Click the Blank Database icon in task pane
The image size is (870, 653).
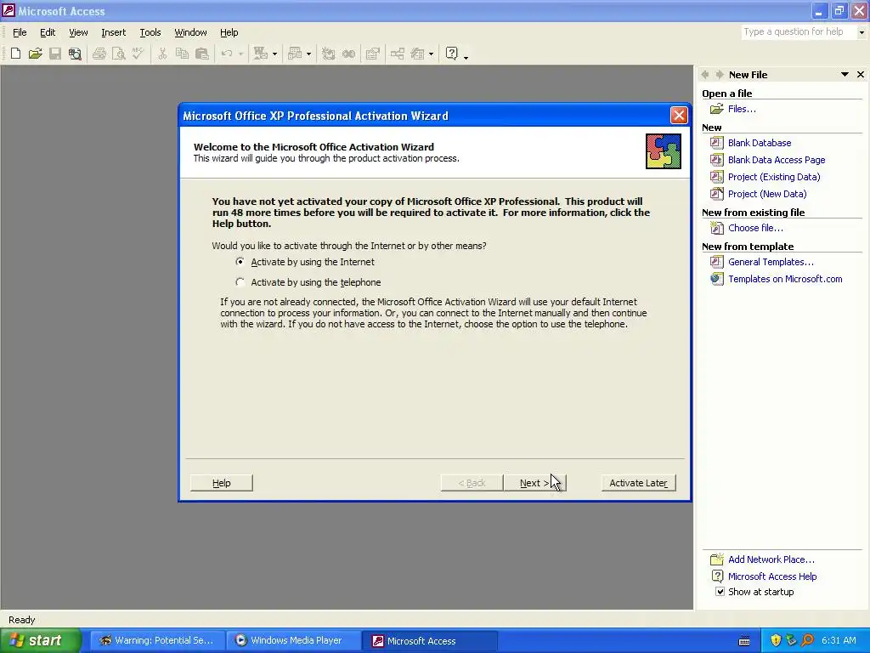716,143
